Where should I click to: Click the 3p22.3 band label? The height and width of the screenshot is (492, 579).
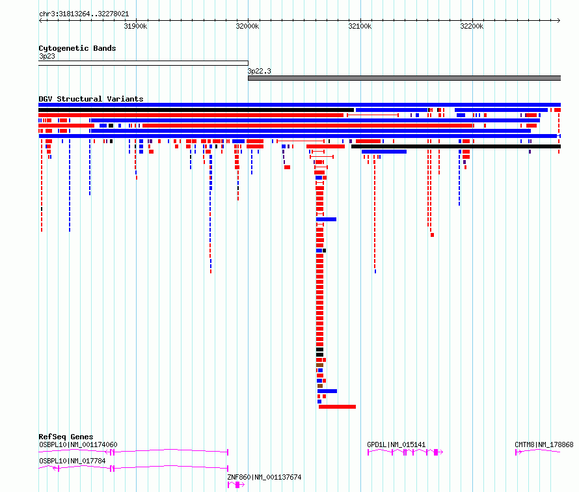pos(259,71)
